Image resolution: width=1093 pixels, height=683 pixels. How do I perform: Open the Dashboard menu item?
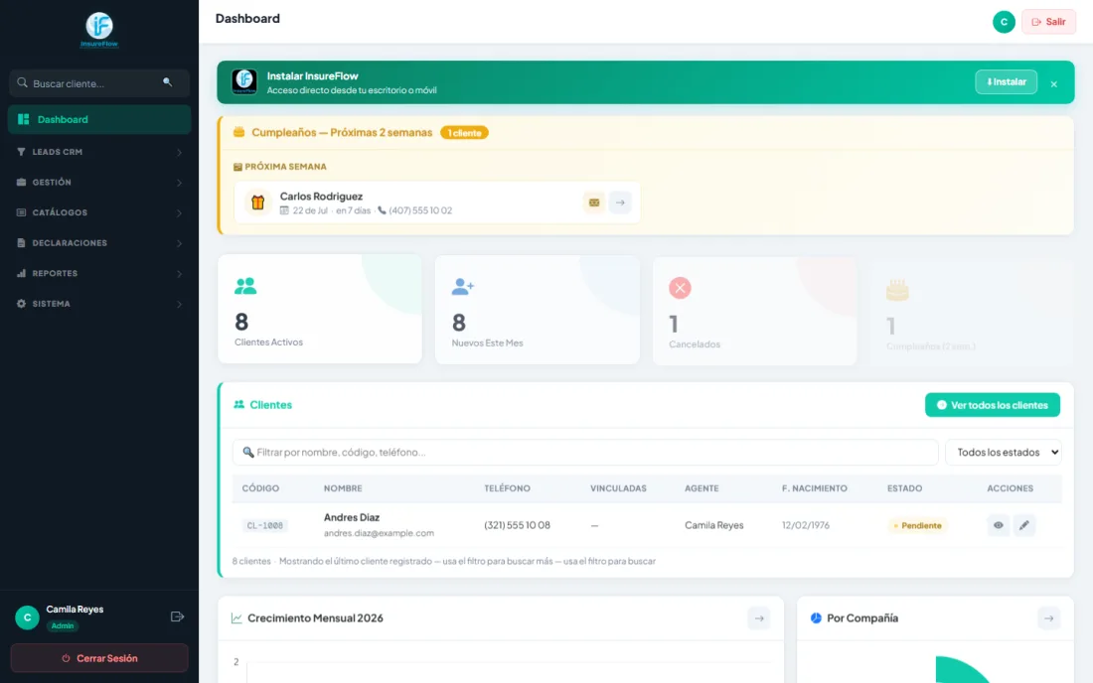tap(99, 119)
